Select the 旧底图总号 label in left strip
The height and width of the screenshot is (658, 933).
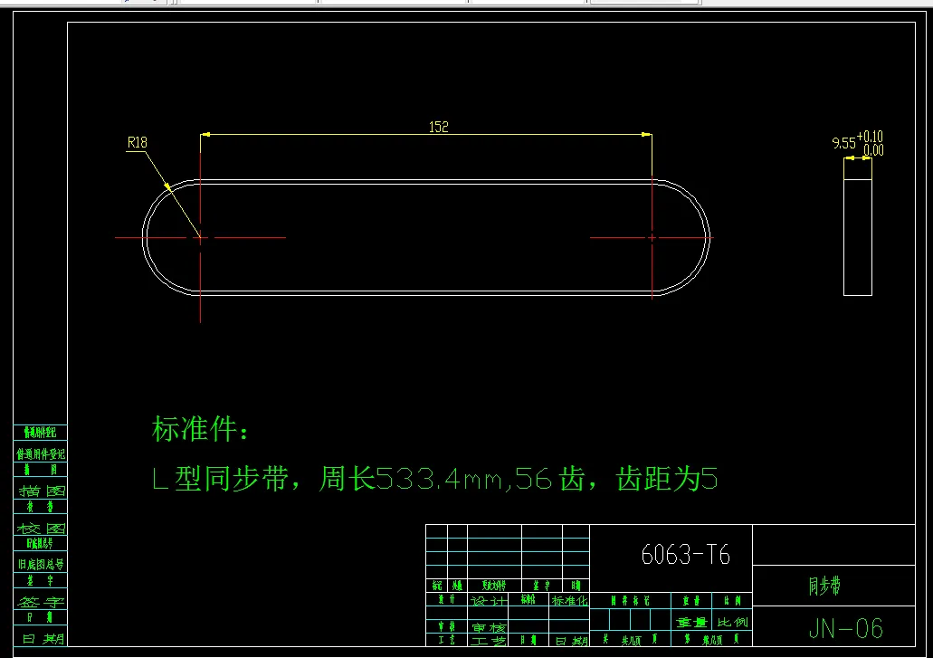pos(41,564)
